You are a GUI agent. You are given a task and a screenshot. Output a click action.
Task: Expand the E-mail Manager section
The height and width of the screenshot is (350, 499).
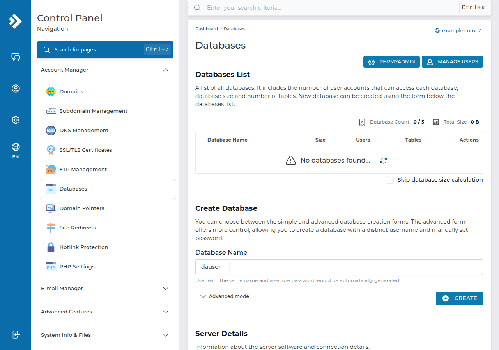click(x=105, y=289)
